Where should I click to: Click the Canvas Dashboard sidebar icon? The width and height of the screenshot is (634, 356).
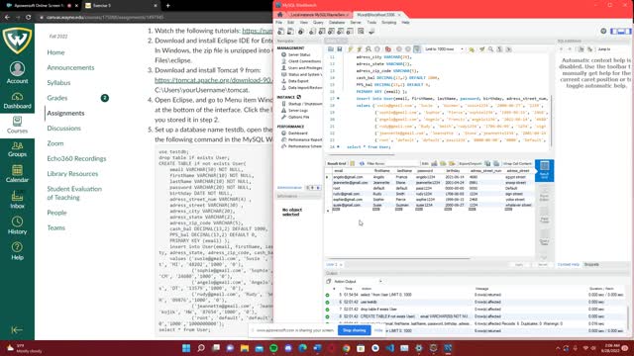tap(17, 101)
